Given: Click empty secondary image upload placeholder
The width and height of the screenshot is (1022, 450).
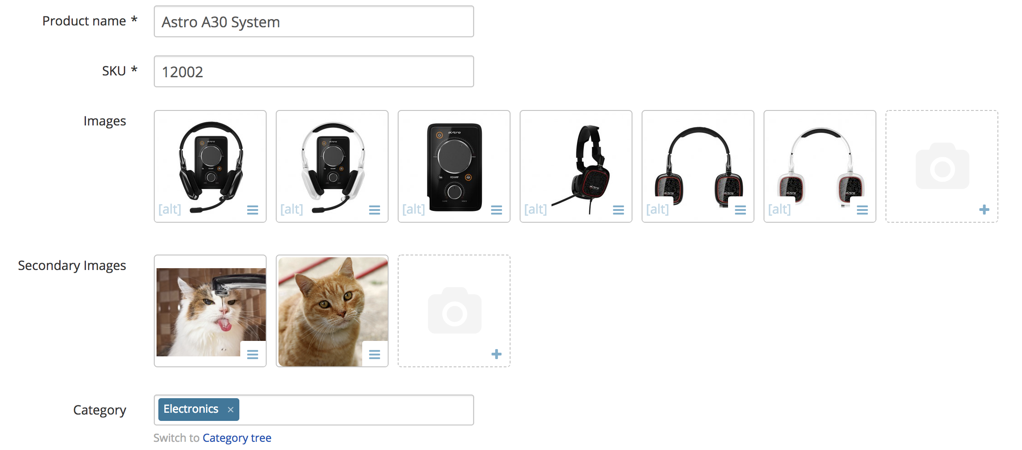Looking at the screenshot, I should pyautogui.click(x=454, y=311).
